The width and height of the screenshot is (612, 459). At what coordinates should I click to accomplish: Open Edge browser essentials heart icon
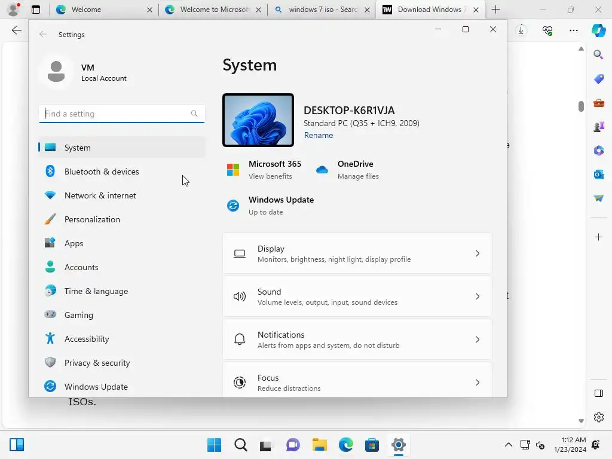tap(547, 30)
